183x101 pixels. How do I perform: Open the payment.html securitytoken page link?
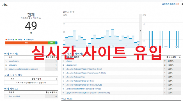click(88, 93)
